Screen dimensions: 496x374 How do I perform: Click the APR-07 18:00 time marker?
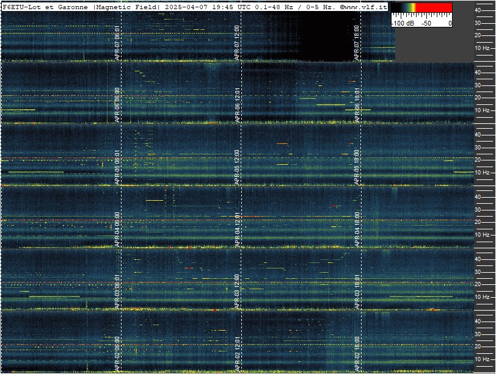coord(357,43)
